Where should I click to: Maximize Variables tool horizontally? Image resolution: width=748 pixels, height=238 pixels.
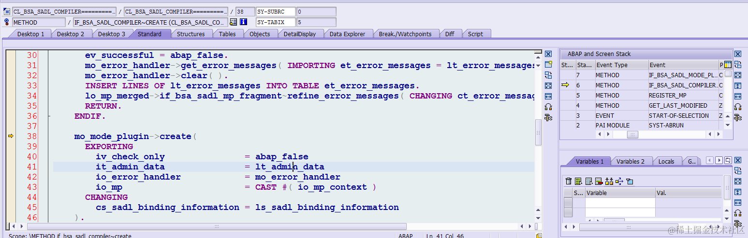pyautogui.click(x=738, y=203)
